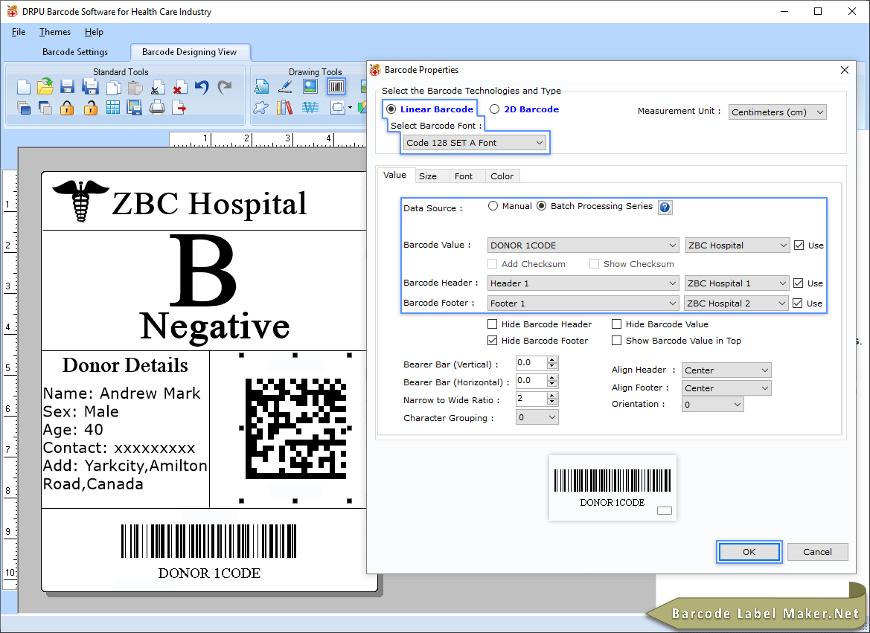Open the Help menu
Viewport: 870px width, 633px height.
coord(94,32)
